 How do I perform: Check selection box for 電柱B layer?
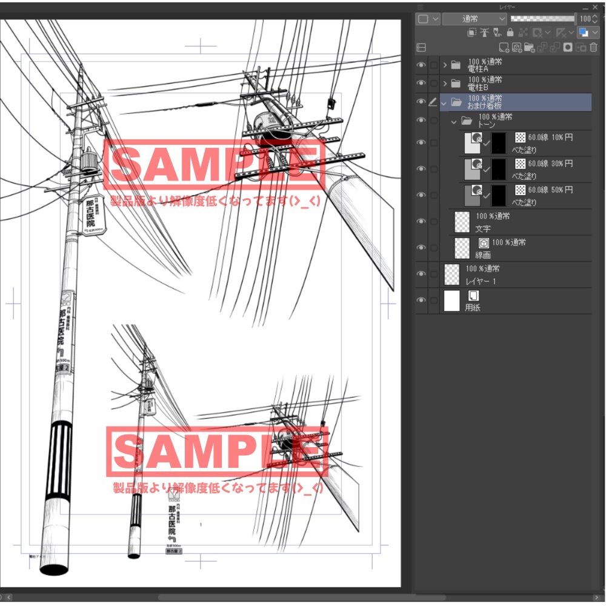pos(434,83)
